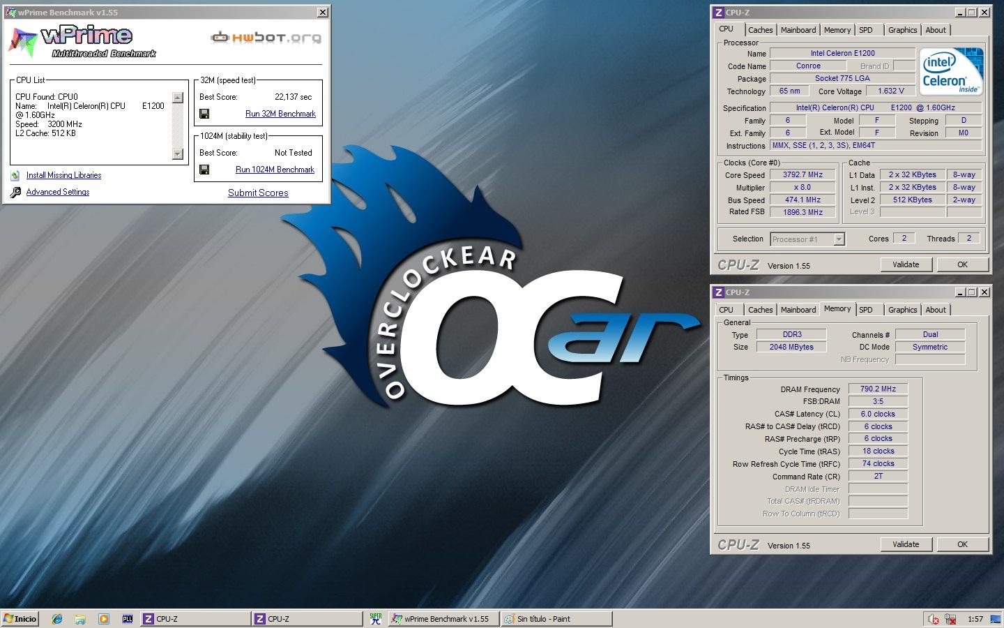Click OK in the top CPU-Z window
This screenshot has width=1004, height=628.
tap(962, 264)
